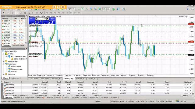Screen dimensions: 195x109
Task: Open the tick chart tab in Market Watch
Action: point(18,45)
